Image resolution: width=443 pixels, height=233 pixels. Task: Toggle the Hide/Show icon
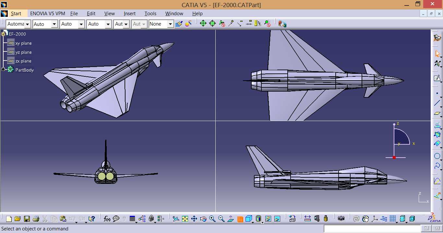(x=268, y=219)
